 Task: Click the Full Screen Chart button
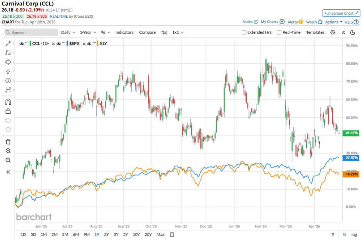[x=341, y=13]
